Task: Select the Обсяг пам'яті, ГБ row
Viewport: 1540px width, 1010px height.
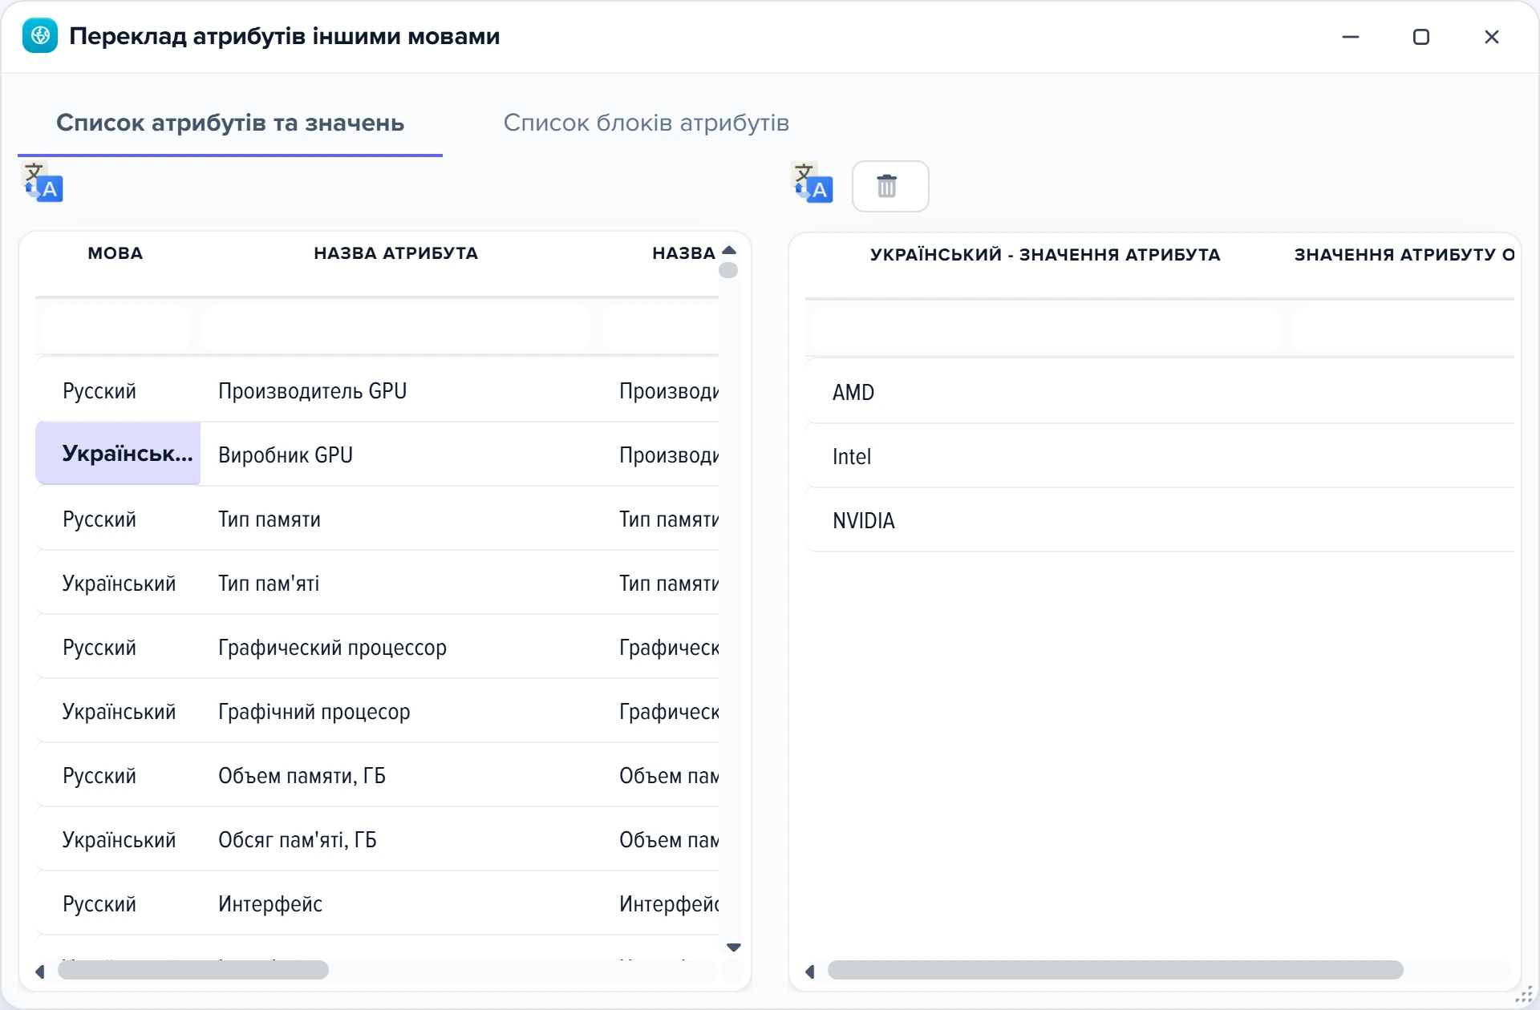Action: (377, 840)
